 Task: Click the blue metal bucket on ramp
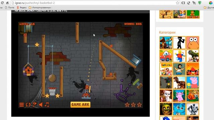(135, 60)
